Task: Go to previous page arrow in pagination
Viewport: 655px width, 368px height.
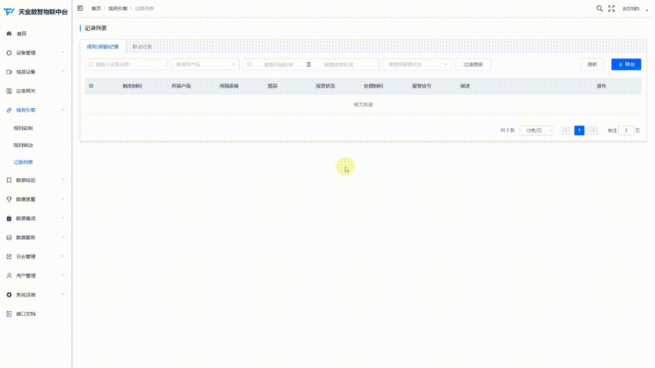Action: tap(566, 130)
